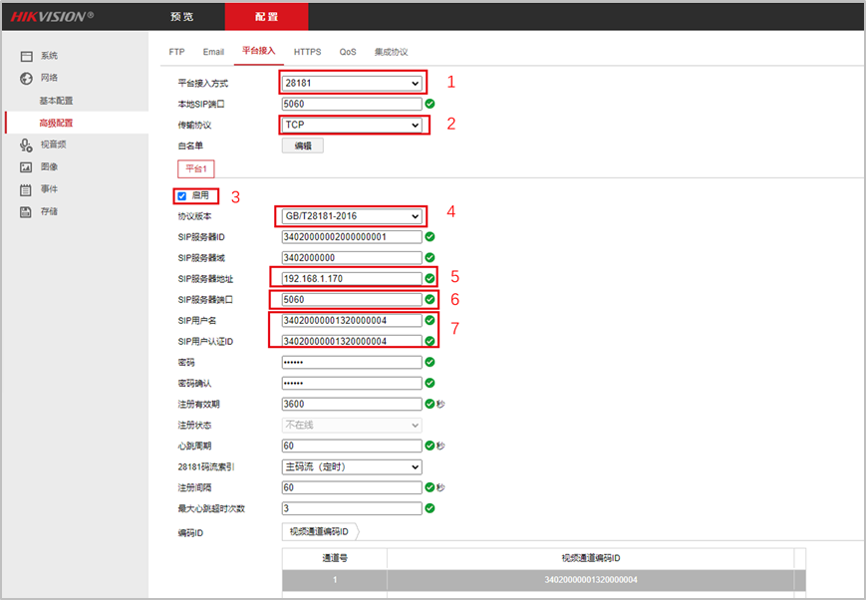Select 基本配置 in the sidebar
866x600 pixels.
(56, 101)
